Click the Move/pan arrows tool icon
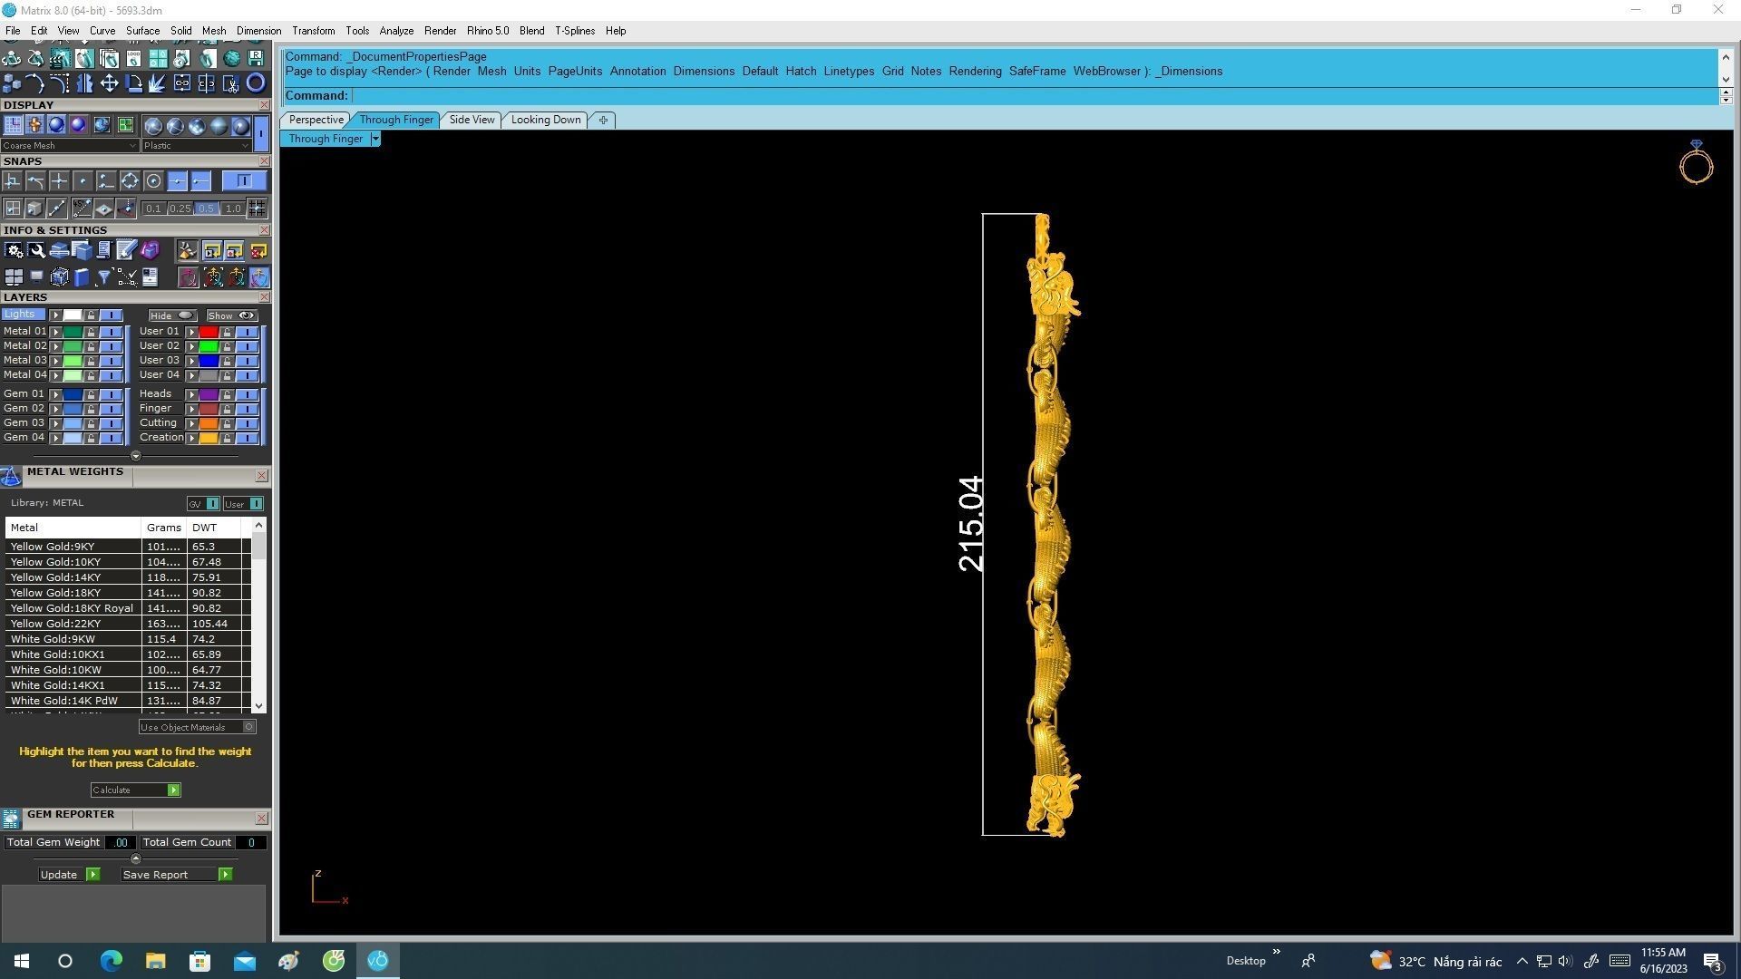The height and width of the screenshot is (979, 1741). click(x=109, y=83)
